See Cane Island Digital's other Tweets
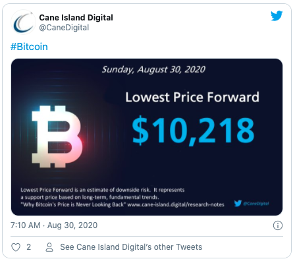295x263 pixels. click(x=131, y=247)
